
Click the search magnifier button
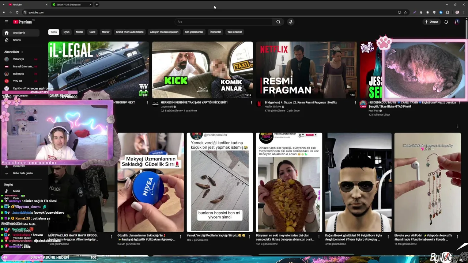[x=278, y=22]
